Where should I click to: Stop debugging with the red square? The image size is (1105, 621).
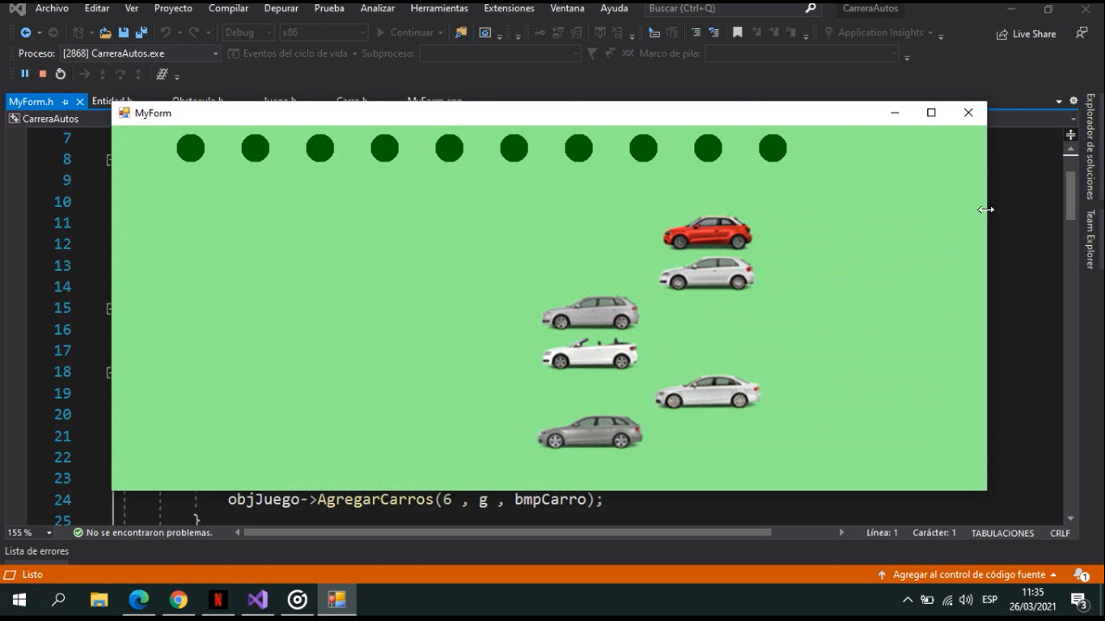[x=43, y=74]
